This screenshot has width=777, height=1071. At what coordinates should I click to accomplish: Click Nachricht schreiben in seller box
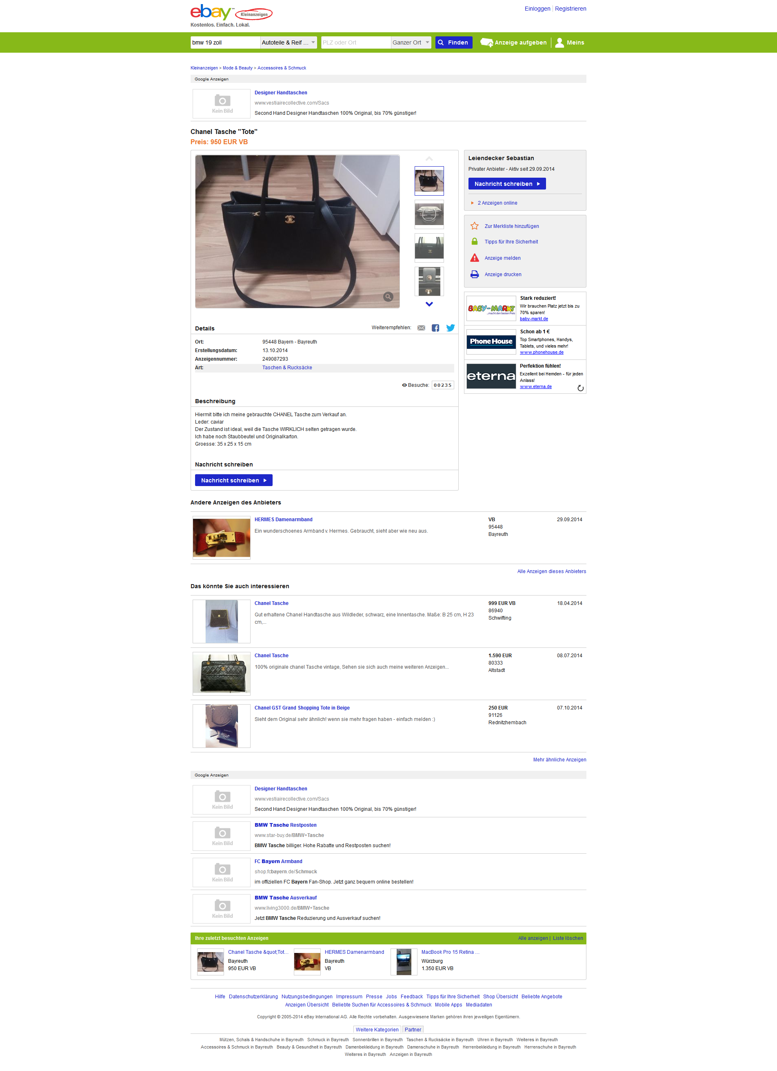pyautogui.click(x=507, y=184)
